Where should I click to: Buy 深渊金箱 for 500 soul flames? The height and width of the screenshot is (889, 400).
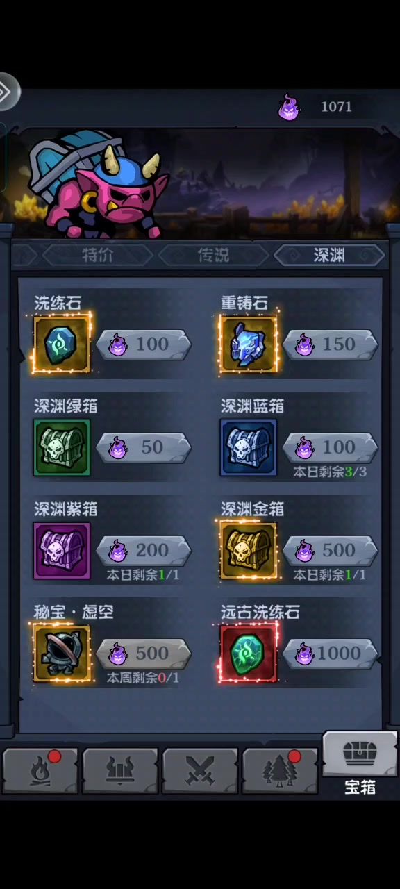click(330, 551)
